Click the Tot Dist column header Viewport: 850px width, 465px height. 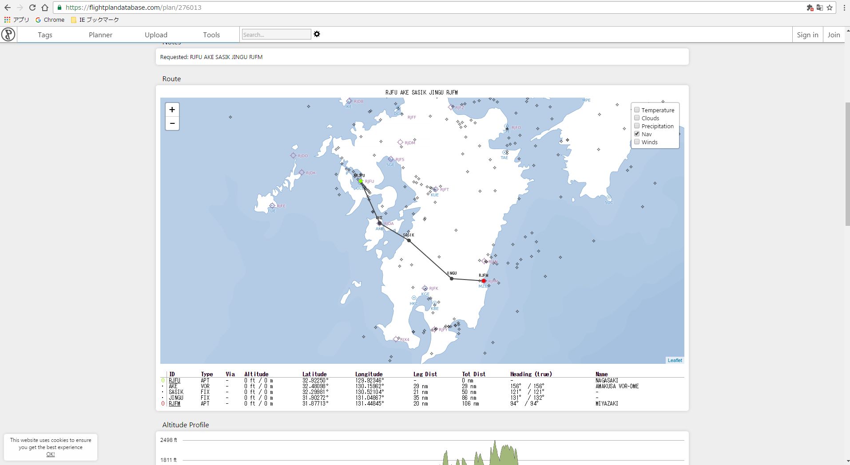click(x=473, y=374)
